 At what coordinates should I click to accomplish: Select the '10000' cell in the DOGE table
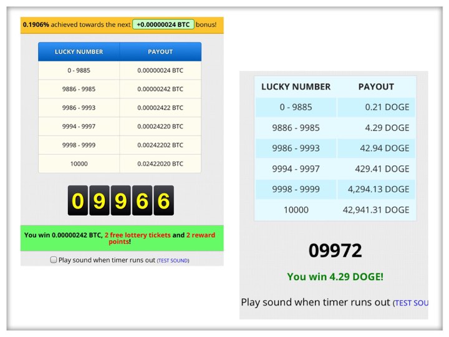[x=296, y=210]
